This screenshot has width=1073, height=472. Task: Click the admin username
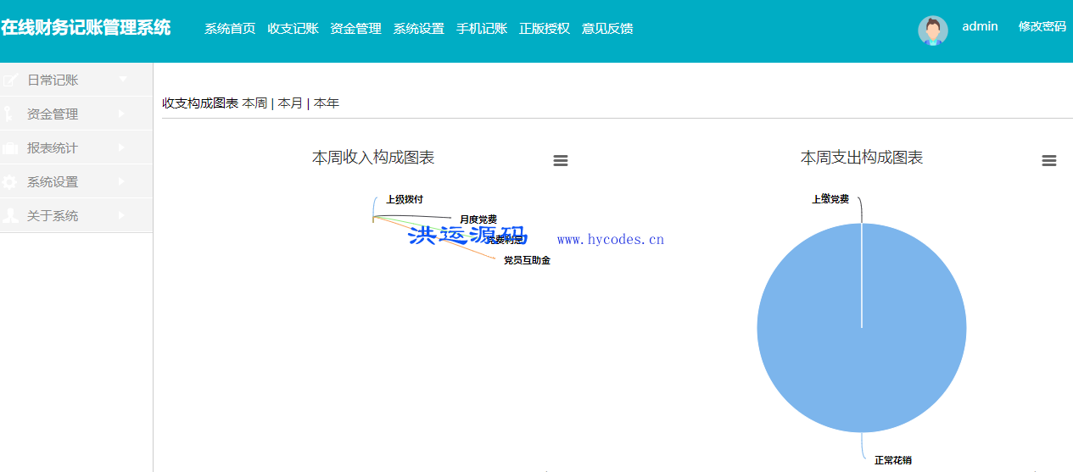(980, 26)
